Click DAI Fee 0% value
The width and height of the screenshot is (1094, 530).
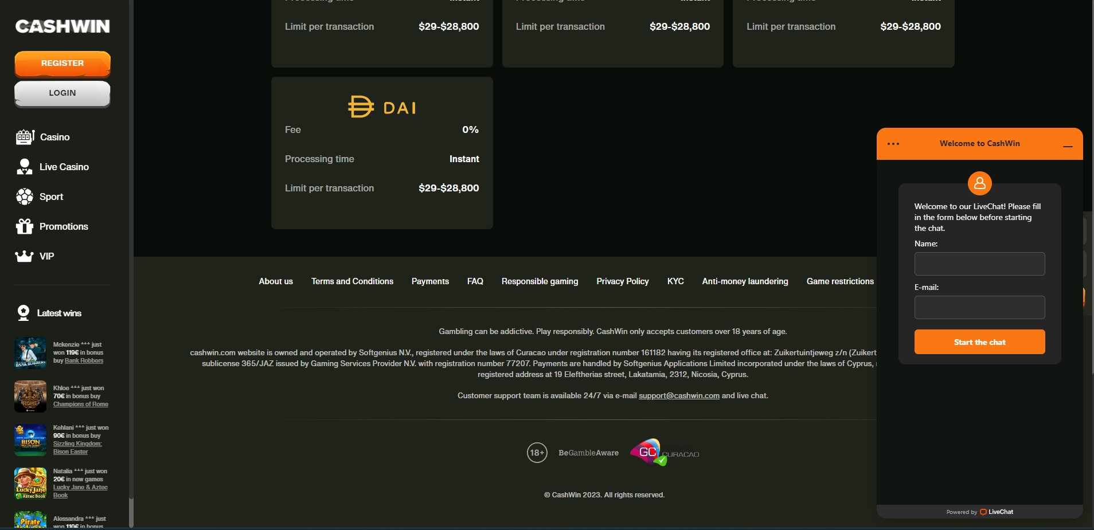pyautogui.click(x=470, y=129)
